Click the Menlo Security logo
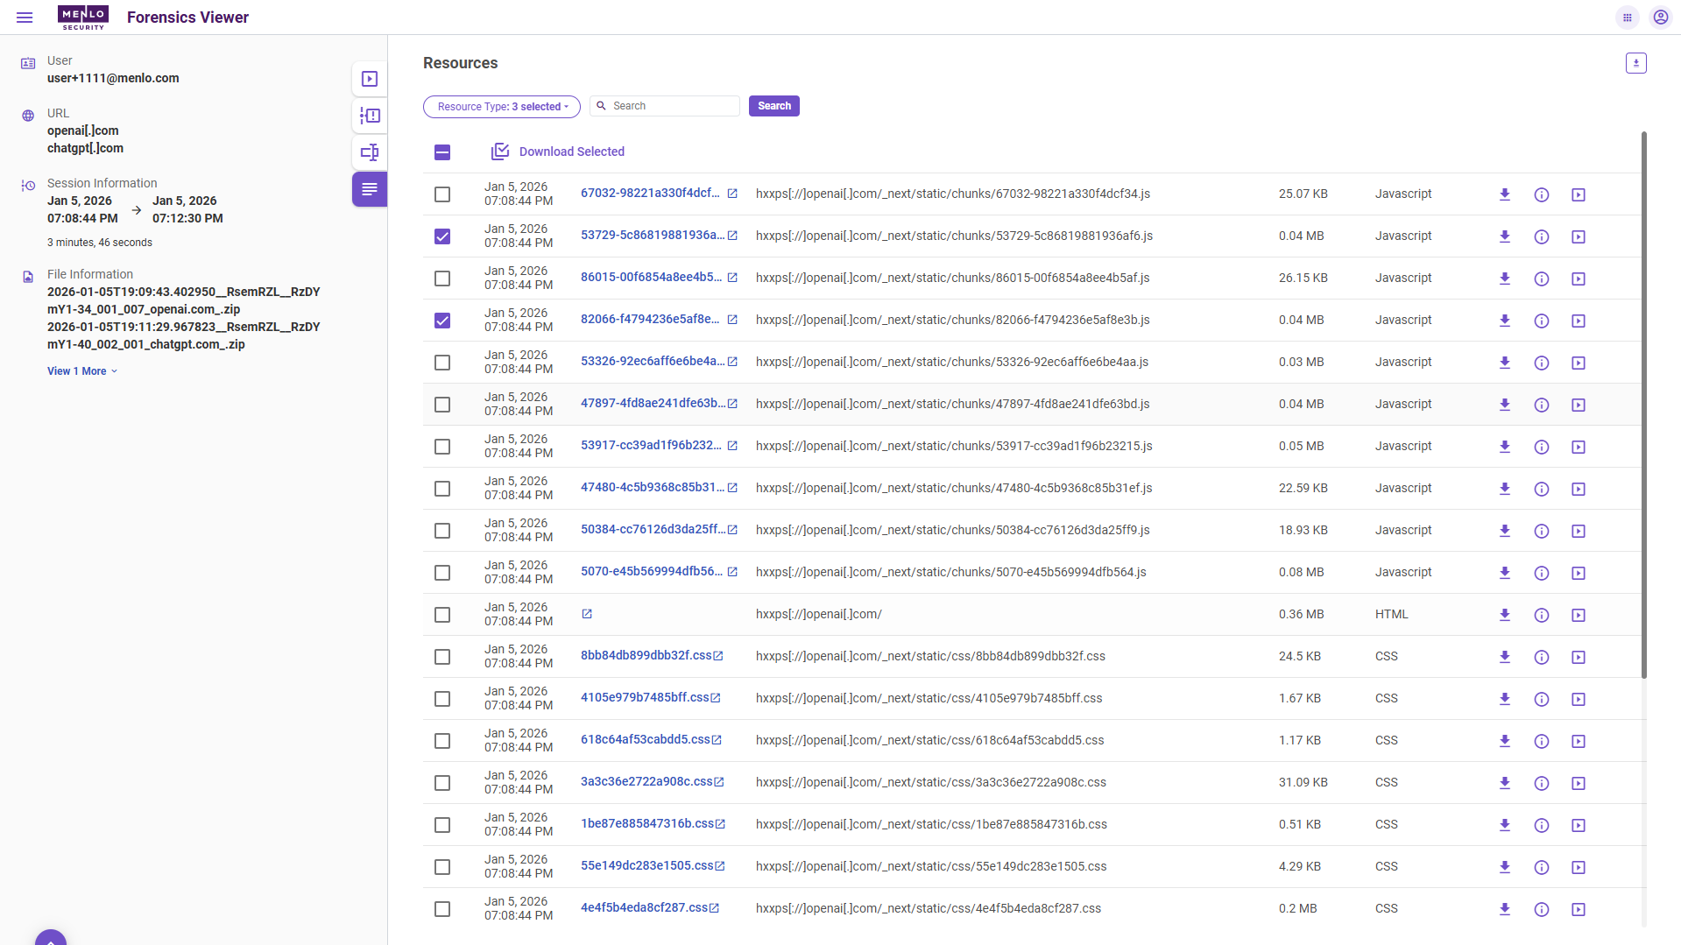 click(x=83, y=18)
